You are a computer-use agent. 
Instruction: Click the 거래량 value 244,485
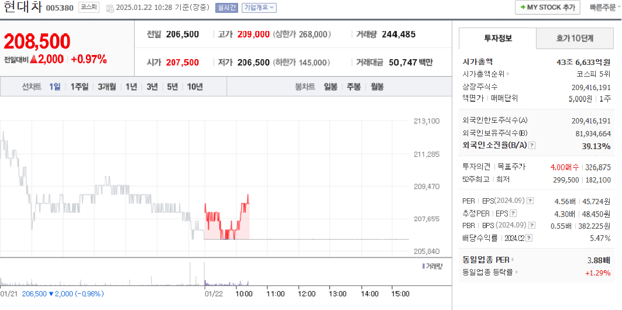[x=398, y=35]
